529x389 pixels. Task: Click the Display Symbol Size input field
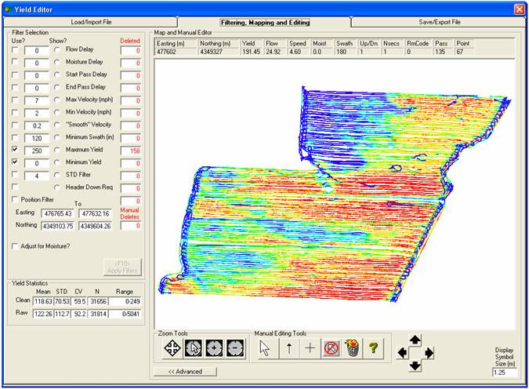pos(505,372)
